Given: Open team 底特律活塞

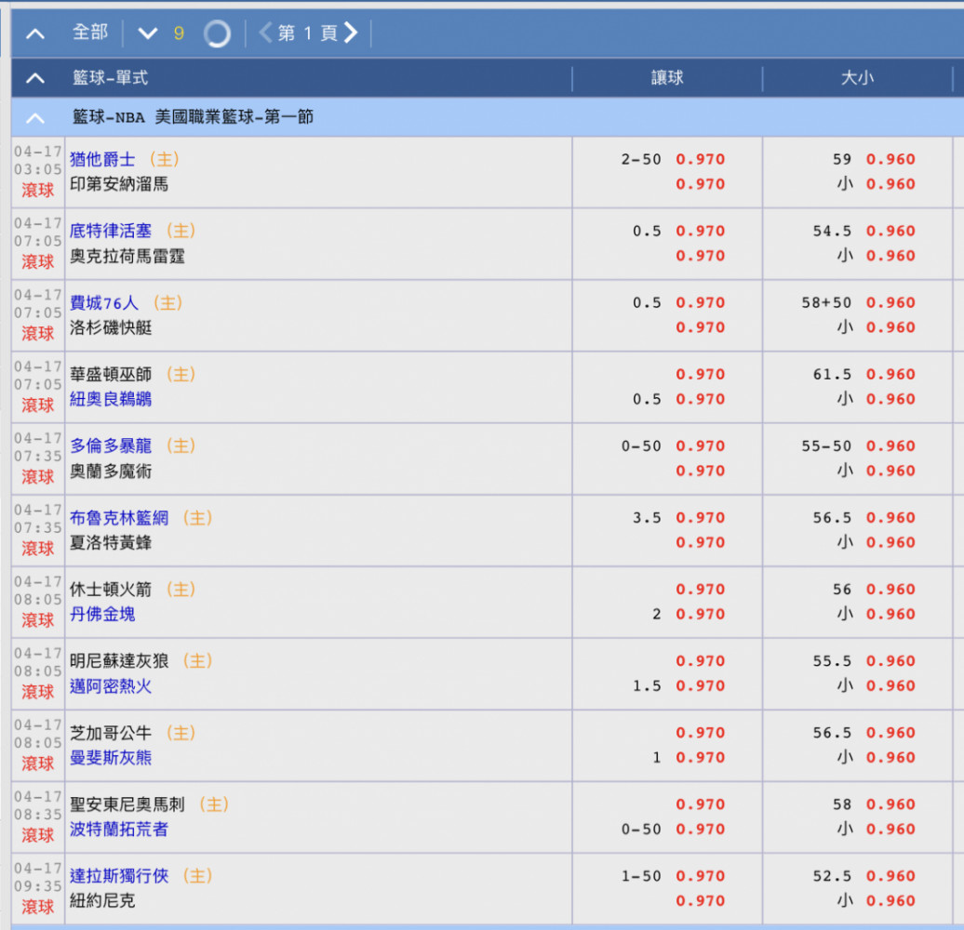Looking at the screenshot, I should pos(111,231).
